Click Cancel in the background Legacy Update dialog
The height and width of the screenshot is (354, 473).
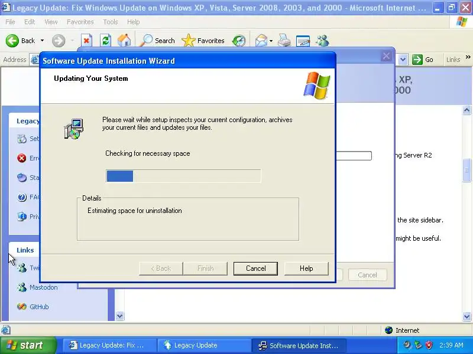(367, 275)
